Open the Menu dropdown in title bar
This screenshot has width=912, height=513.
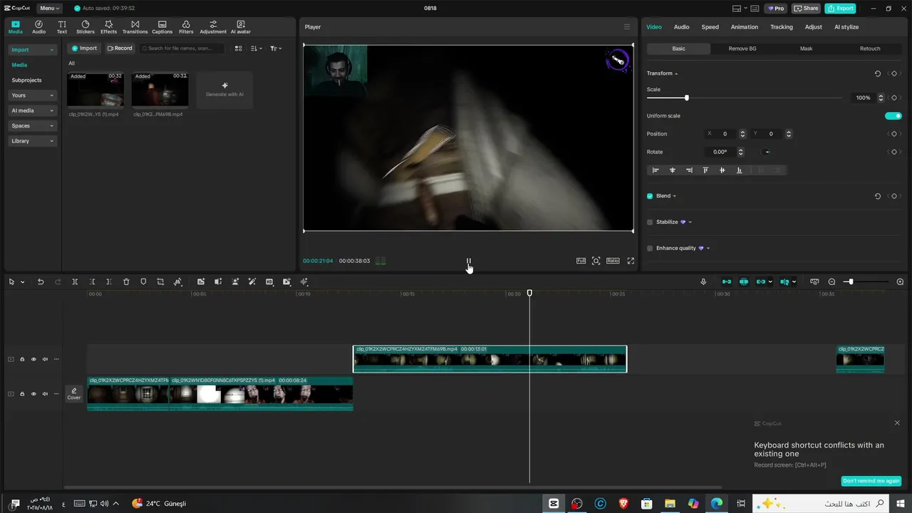pos(49,9)
